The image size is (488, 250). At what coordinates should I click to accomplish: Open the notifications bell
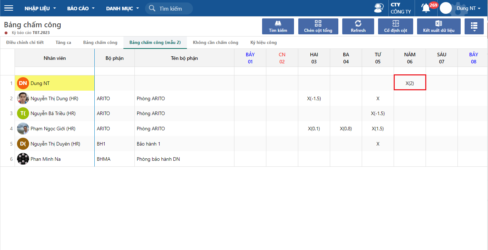(x=426, y=8)
